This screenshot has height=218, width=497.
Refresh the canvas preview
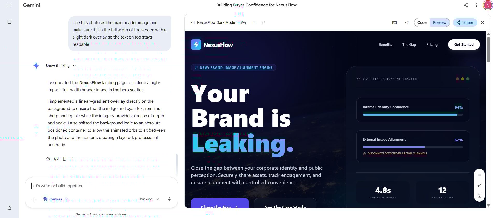(407, 23)
